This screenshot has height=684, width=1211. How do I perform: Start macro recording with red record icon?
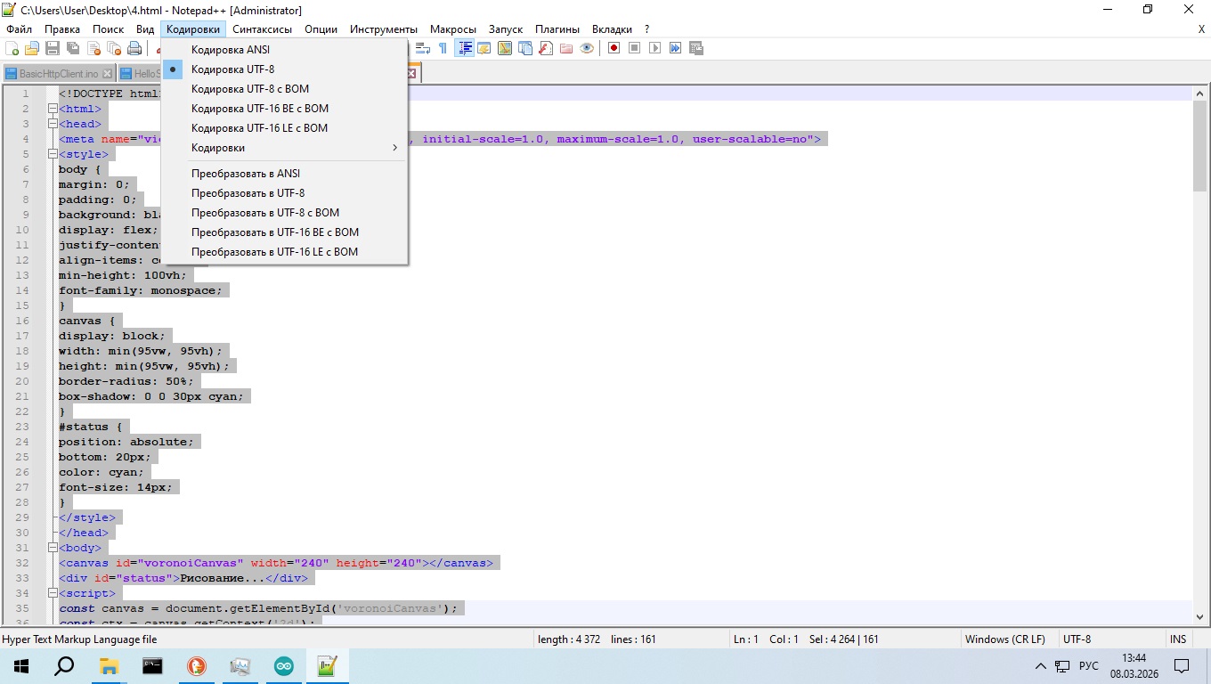[x=614, y=48]
